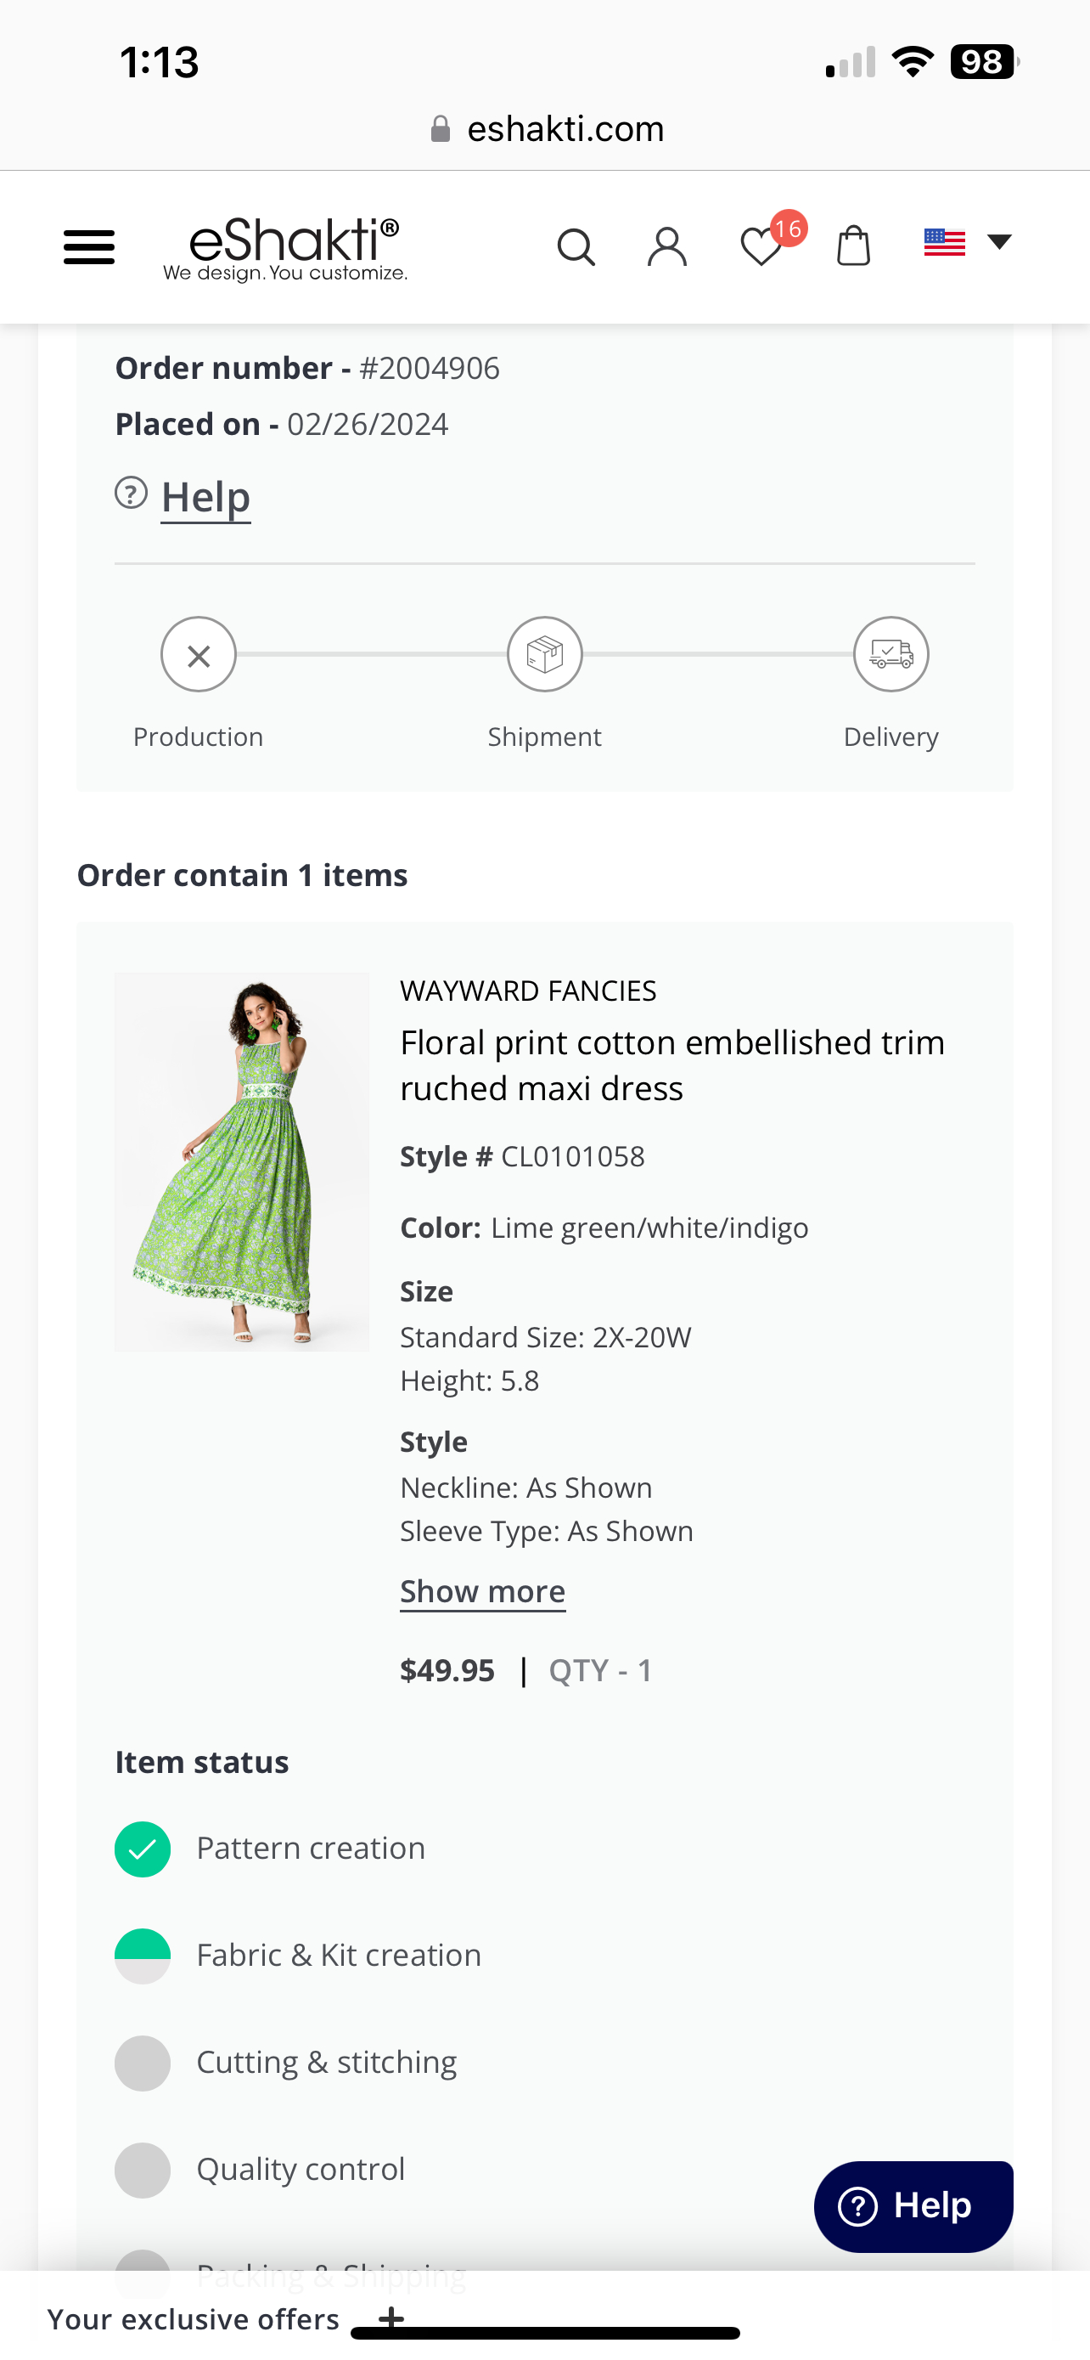Expand Your exclusive offers plus sign

click(x=390, y=2318)
